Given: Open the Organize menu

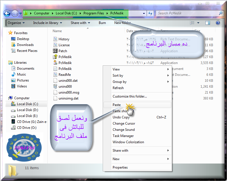Looking at the screenshot, I should tap(16, 23).
